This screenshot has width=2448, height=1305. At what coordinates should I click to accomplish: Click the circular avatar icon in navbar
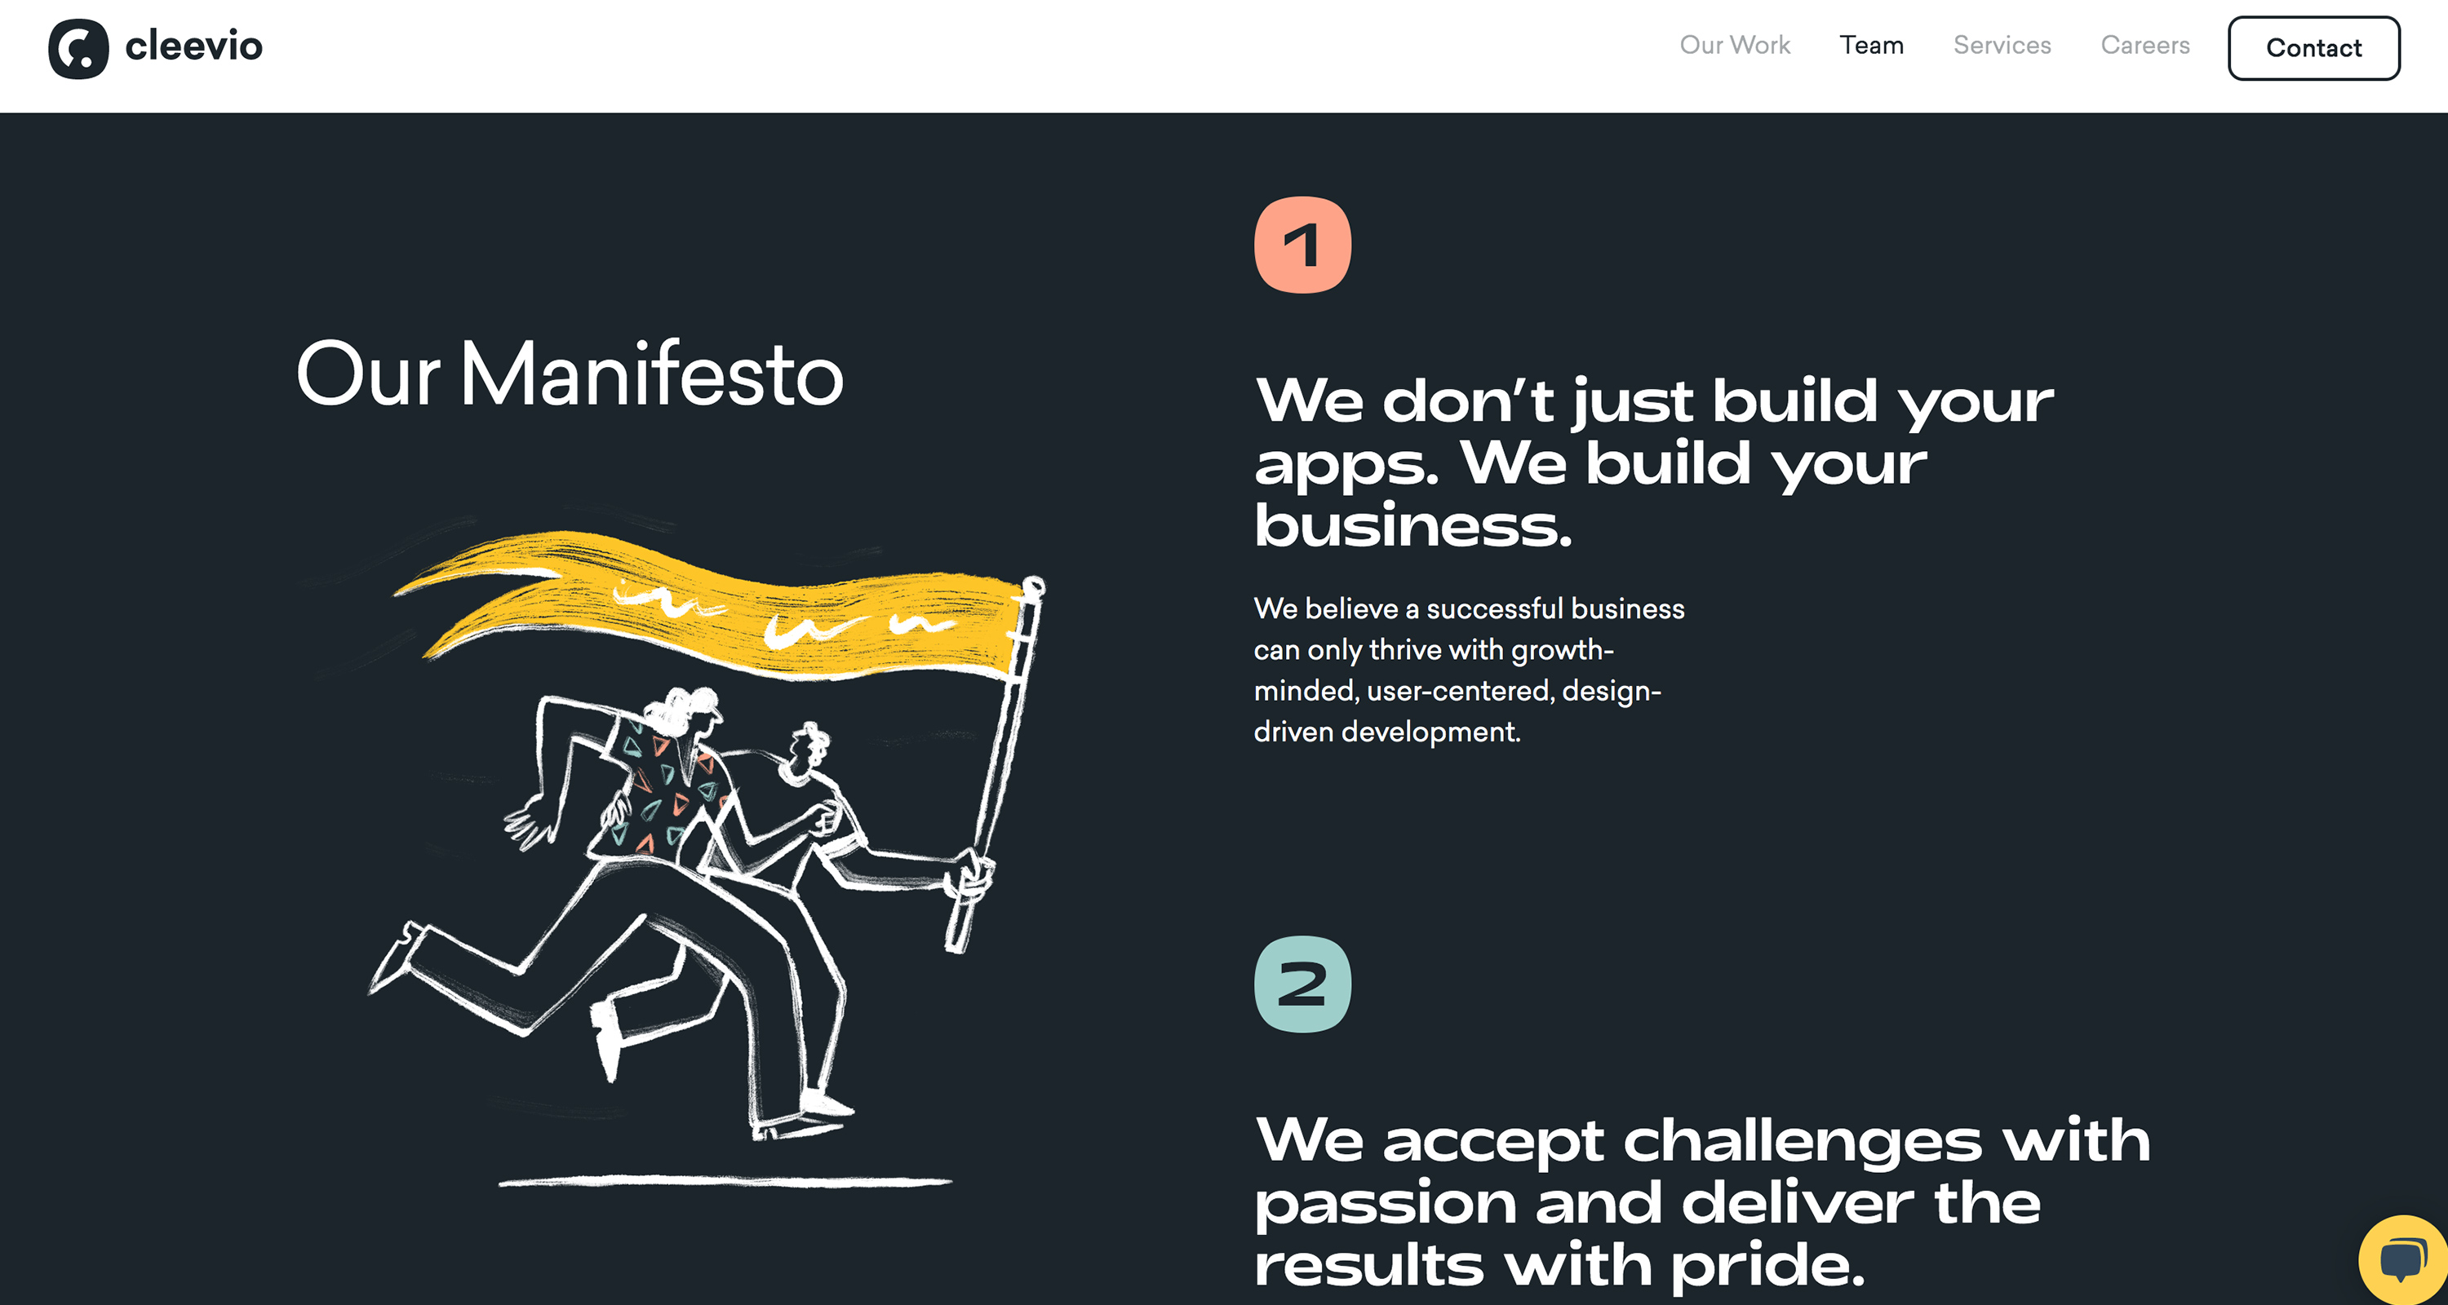[x=76, y=47]
